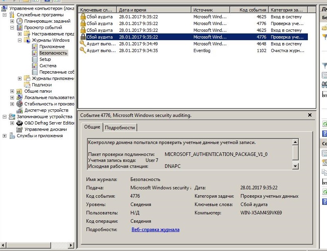Click the key icon of event 4648
Screen dimensions: 327x251
click(83, 44)
